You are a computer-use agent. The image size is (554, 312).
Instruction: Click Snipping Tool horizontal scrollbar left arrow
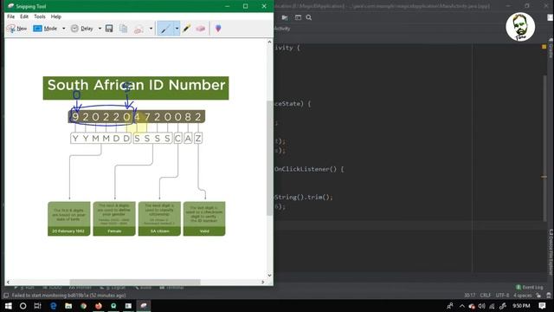(8, 282)
